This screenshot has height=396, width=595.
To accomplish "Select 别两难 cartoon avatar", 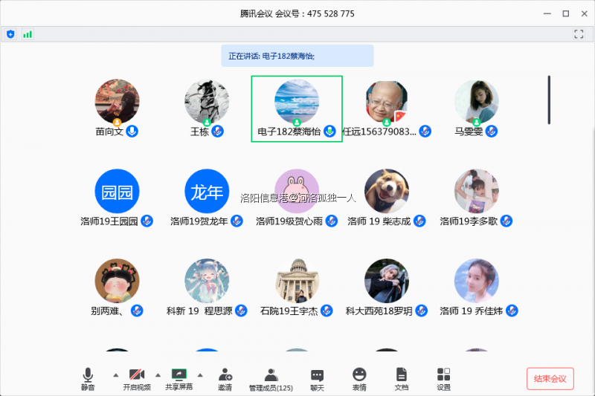I will coord(117,281).
